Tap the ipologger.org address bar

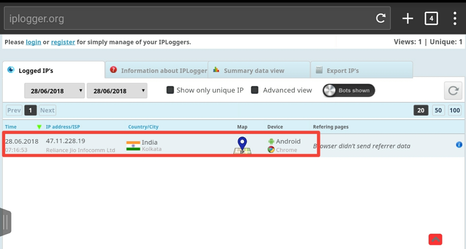(x=197, y=18)
